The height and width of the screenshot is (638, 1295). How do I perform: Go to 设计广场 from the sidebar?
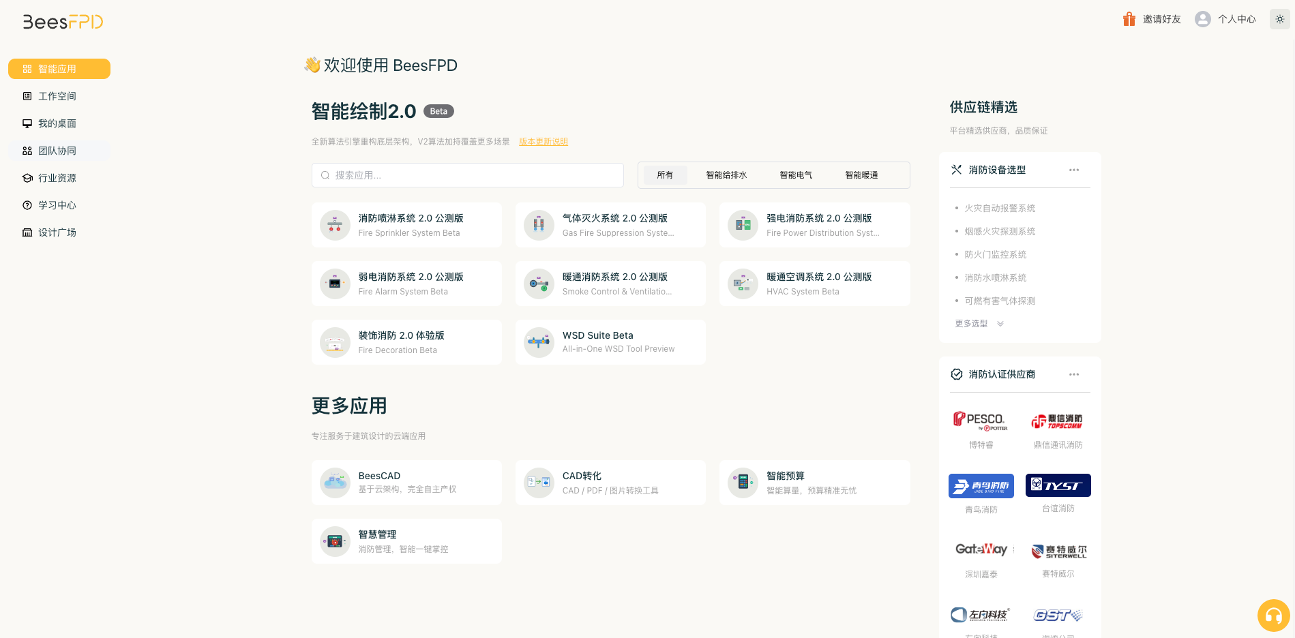58,232
